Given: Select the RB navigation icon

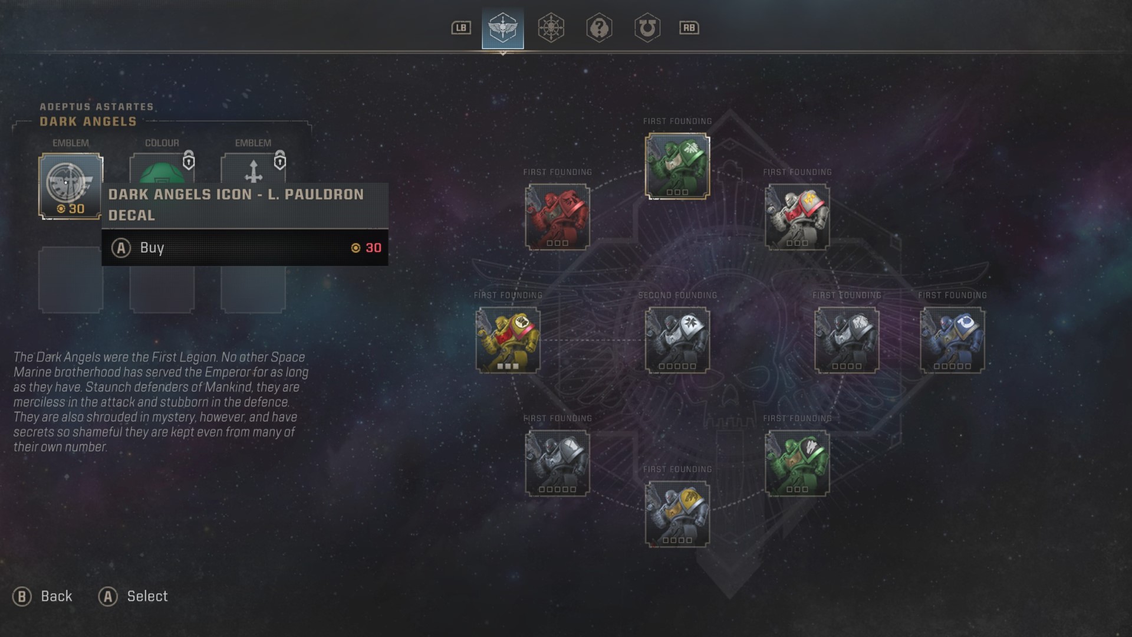Looking at the screenshot, I should 687,27.
